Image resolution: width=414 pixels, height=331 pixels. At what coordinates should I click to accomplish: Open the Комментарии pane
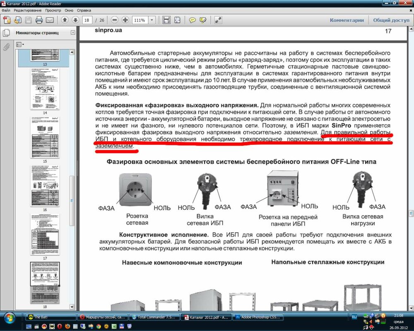(x=347, y=20)
